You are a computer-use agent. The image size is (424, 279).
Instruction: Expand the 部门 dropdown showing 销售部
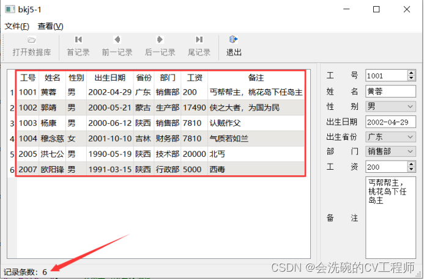[390, 151]
